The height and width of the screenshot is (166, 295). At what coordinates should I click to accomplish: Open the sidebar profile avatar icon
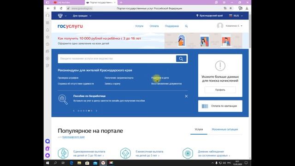click(x=47, y=15)
